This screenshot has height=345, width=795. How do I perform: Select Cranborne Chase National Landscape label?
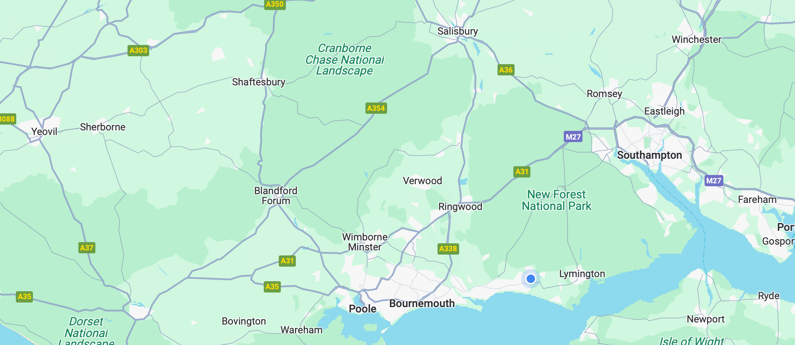[345, 60]
